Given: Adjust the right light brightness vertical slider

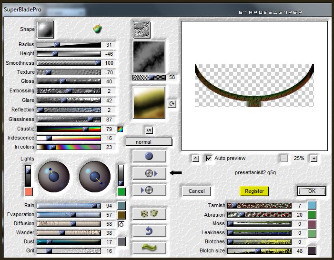Looking at the screenshot, I should 121,175.
